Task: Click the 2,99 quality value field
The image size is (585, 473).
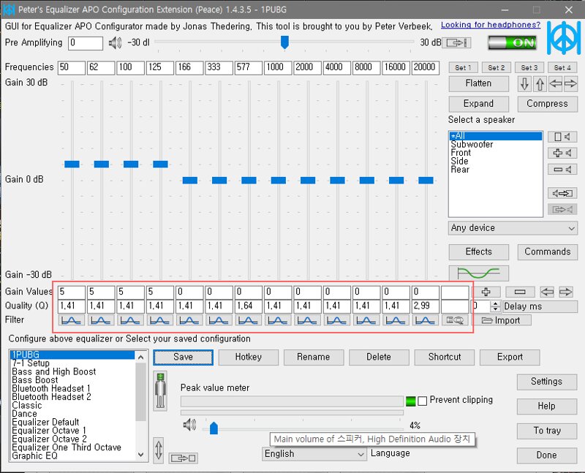Action: point(426,306)
